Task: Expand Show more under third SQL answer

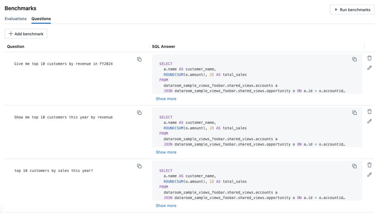Action: coord(166,206)
